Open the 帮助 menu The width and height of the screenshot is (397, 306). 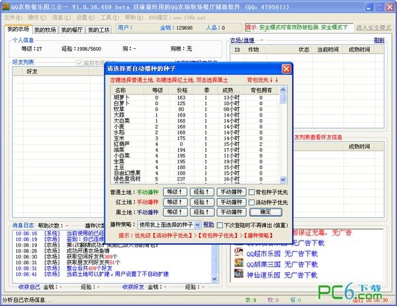pyautogui.click(x=134, y=17)
